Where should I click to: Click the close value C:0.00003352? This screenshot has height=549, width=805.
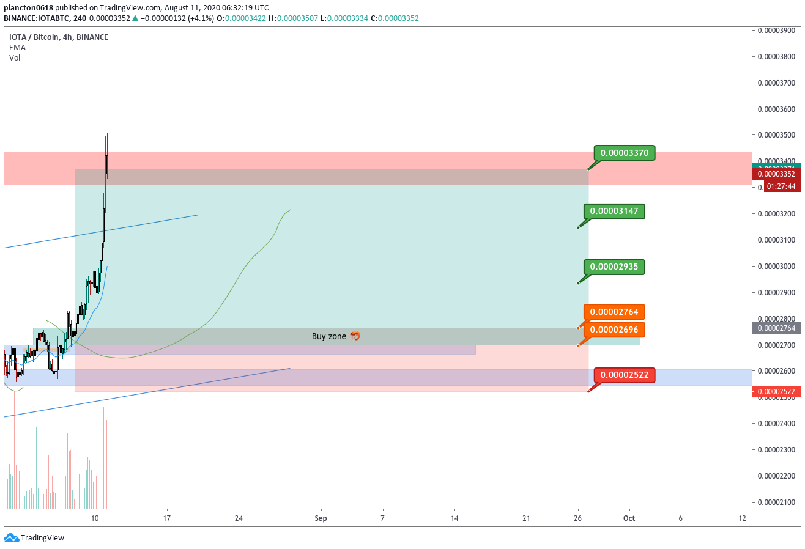click(x=395, y=18)
